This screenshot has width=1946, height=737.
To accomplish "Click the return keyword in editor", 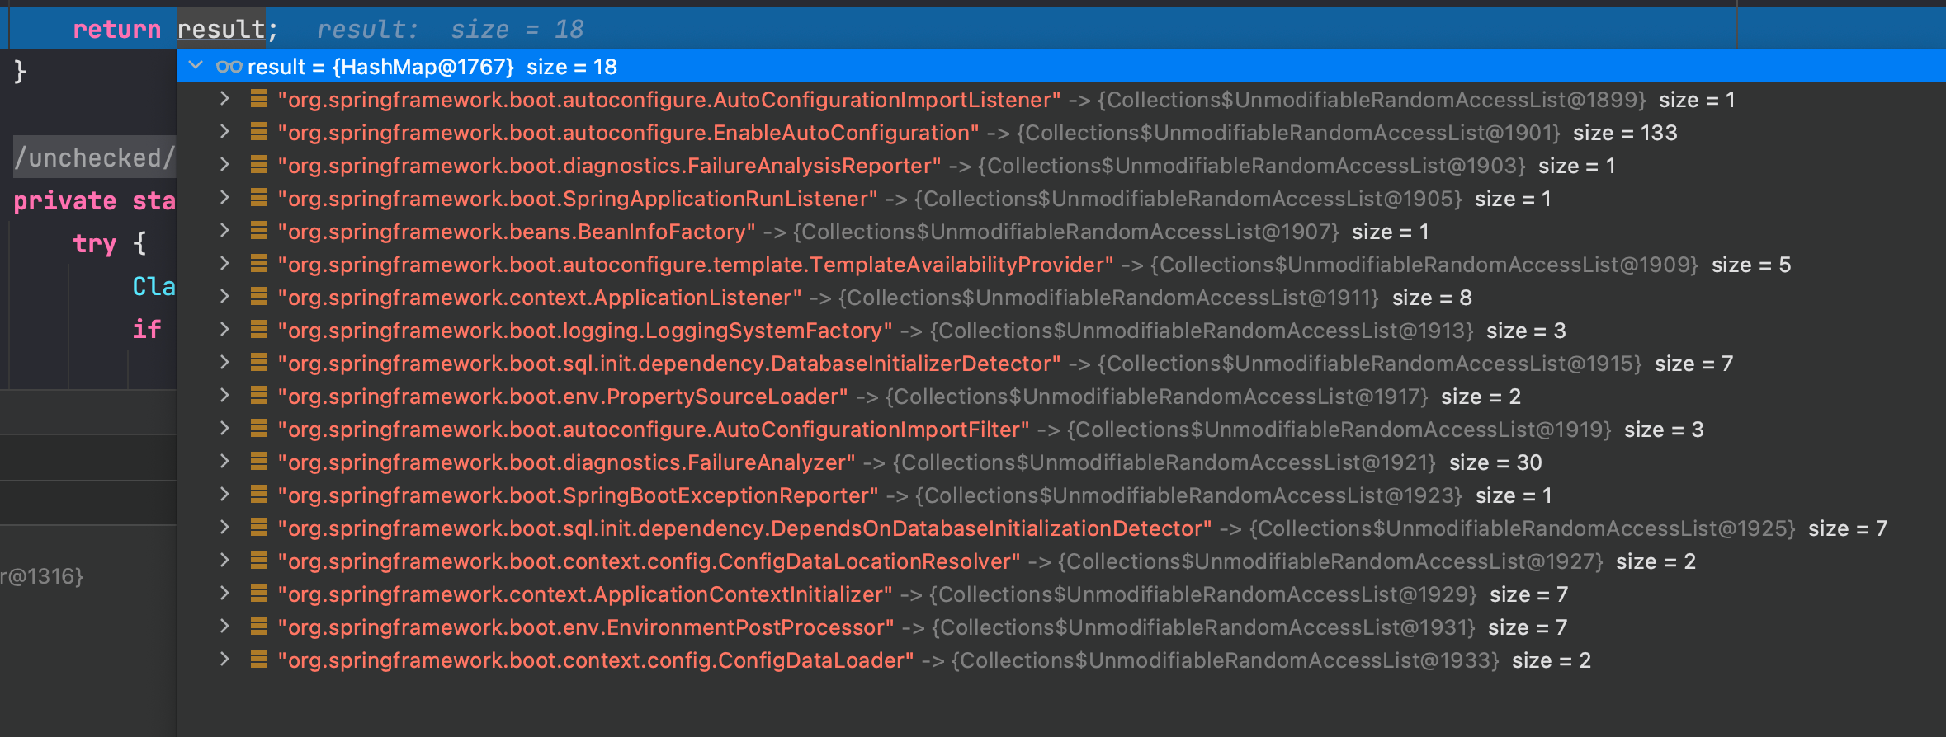I will [117, 30].
